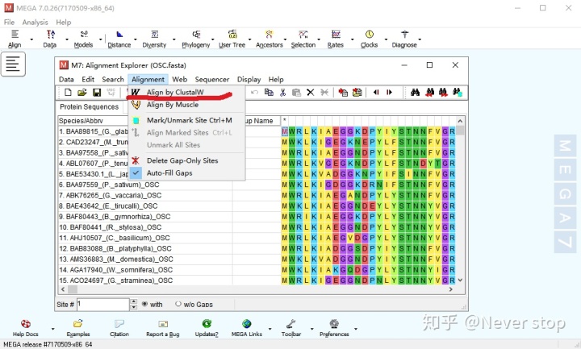Click the move right arrow icon
This screenshot has width=581, height=349.
pyautogui.click(x=389, y=92)
